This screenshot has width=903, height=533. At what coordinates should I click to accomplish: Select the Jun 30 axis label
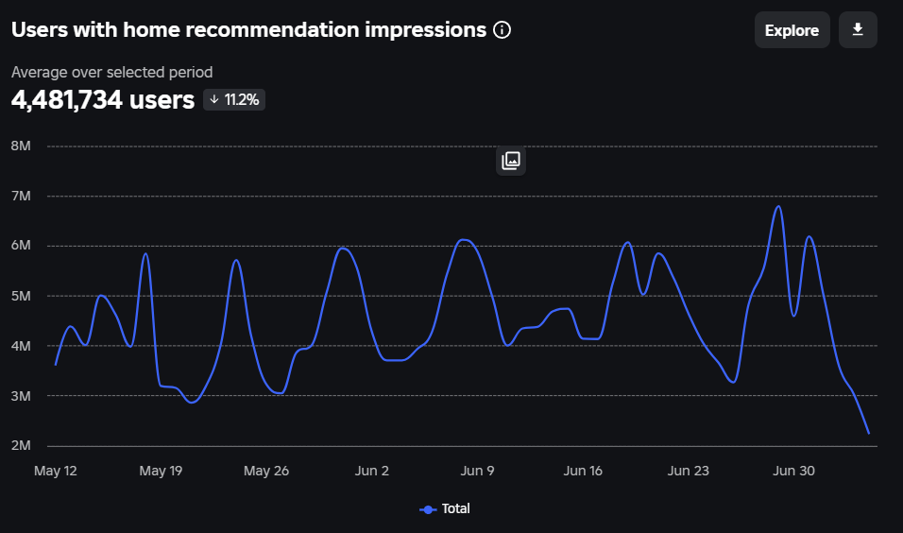click(x=793, y=471)
